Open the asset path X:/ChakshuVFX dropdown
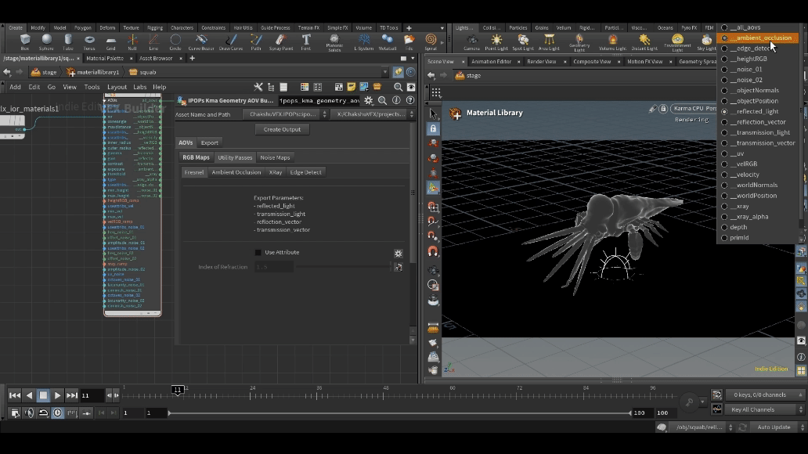The width and height of the screenshot is (808, 454). (373, 114)
